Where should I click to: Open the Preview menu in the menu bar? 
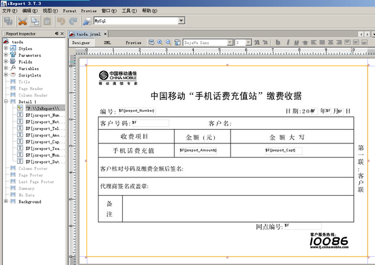point(89,11)
